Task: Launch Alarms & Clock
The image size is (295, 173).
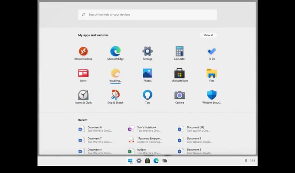Action: pos(83,95)
